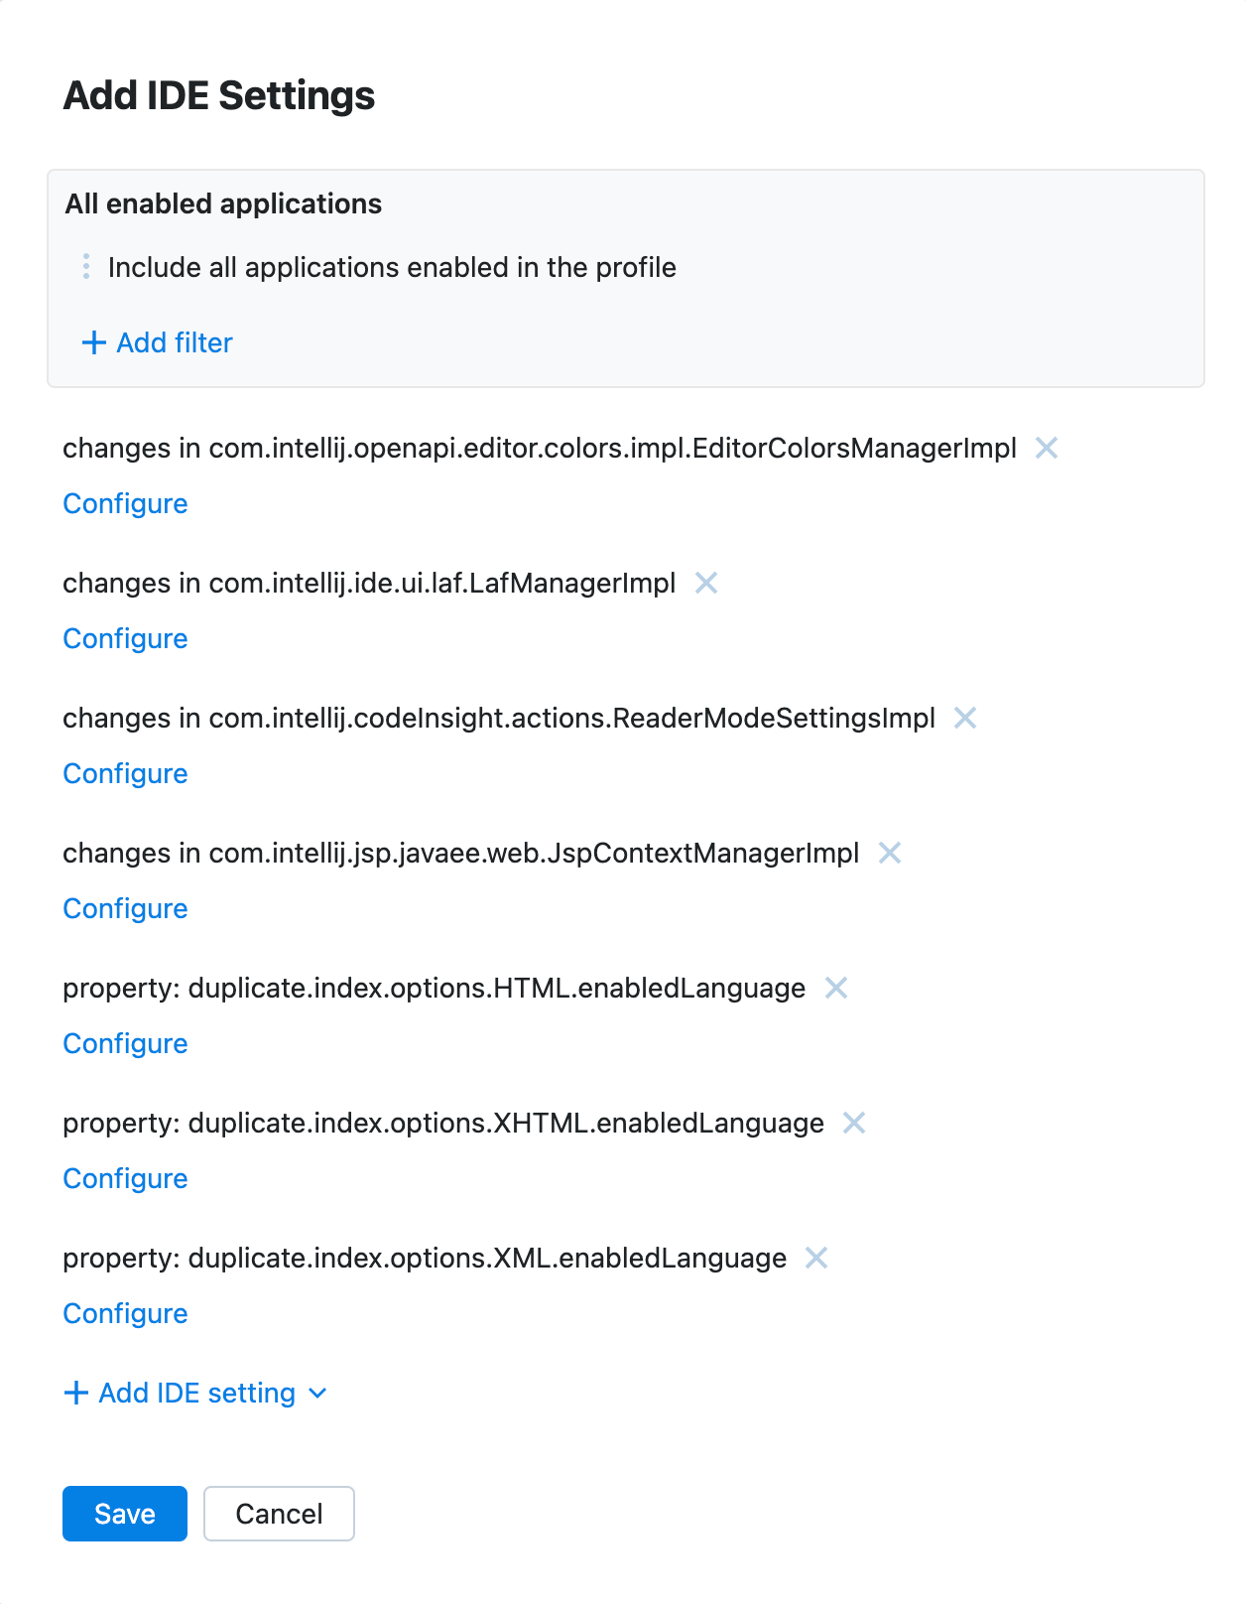Configure the LafManagerImpl changes

coord(124,638)
